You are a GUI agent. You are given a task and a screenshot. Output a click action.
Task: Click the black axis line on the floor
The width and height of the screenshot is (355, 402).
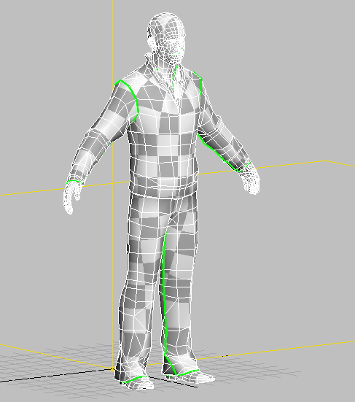point(55,376)
